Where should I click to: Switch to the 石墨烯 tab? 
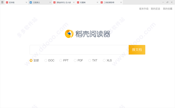click(87, 2)
